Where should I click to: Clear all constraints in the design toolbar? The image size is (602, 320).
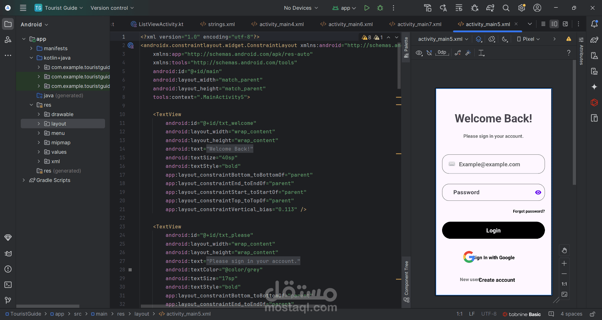click(x=458, y=53)
